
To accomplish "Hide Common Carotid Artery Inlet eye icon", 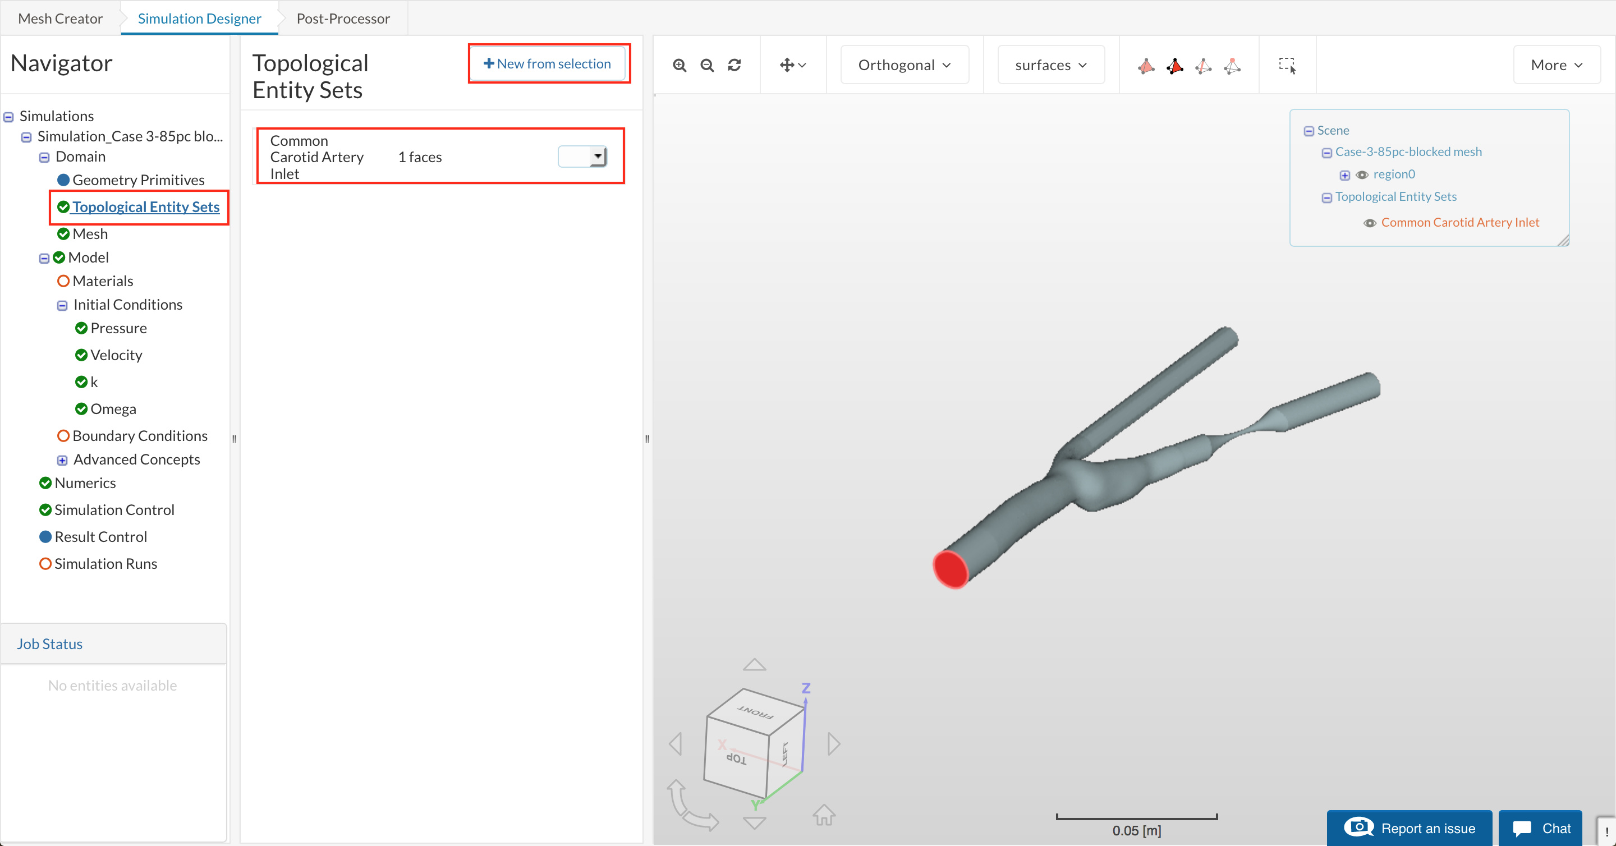I will click(1370, 223).
